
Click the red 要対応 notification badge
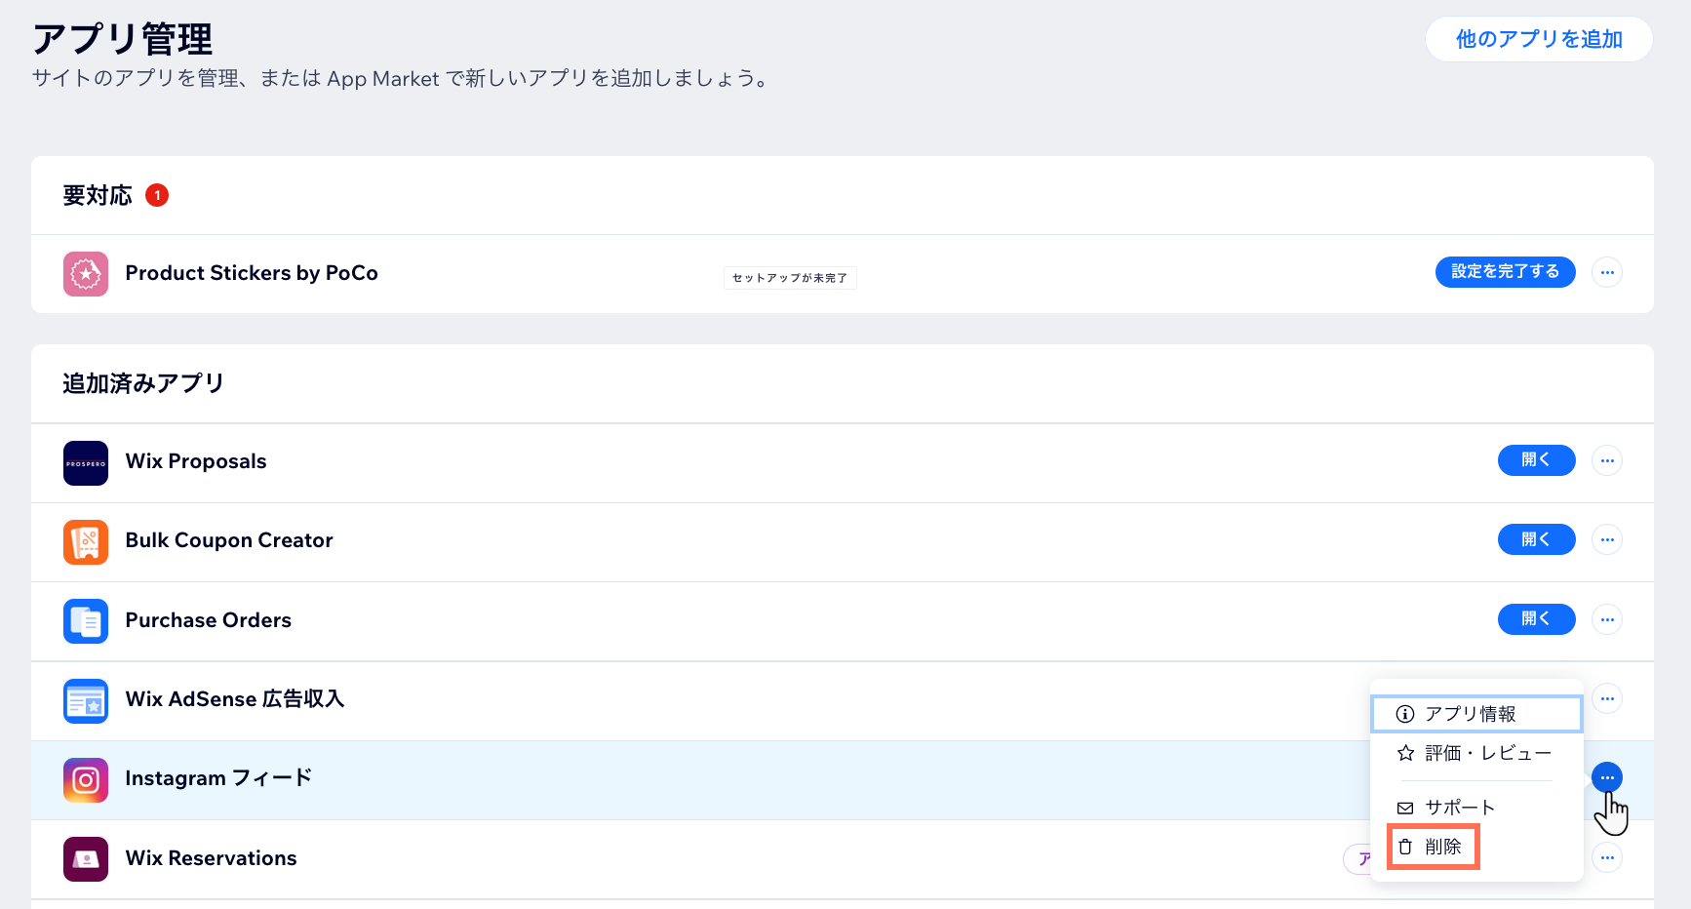click(158, 195)
